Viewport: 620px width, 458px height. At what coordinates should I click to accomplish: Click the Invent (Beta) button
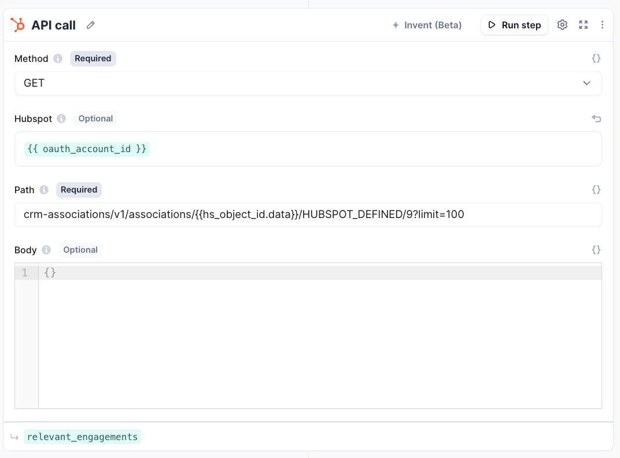pos(427,25)
